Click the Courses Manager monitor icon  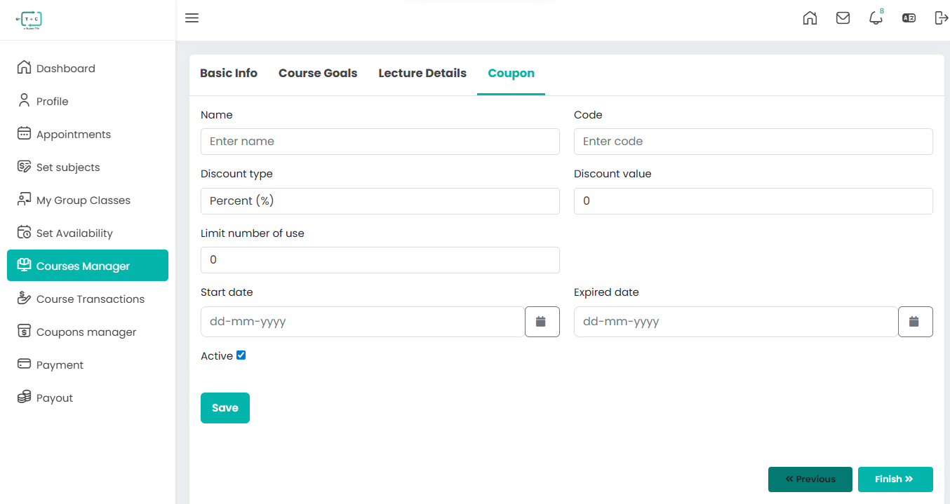(x=24, y=265)
